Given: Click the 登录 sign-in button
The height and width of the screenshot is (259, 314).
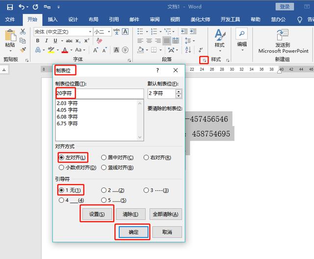Looking at the screenshot, I should tap(285, 7).
